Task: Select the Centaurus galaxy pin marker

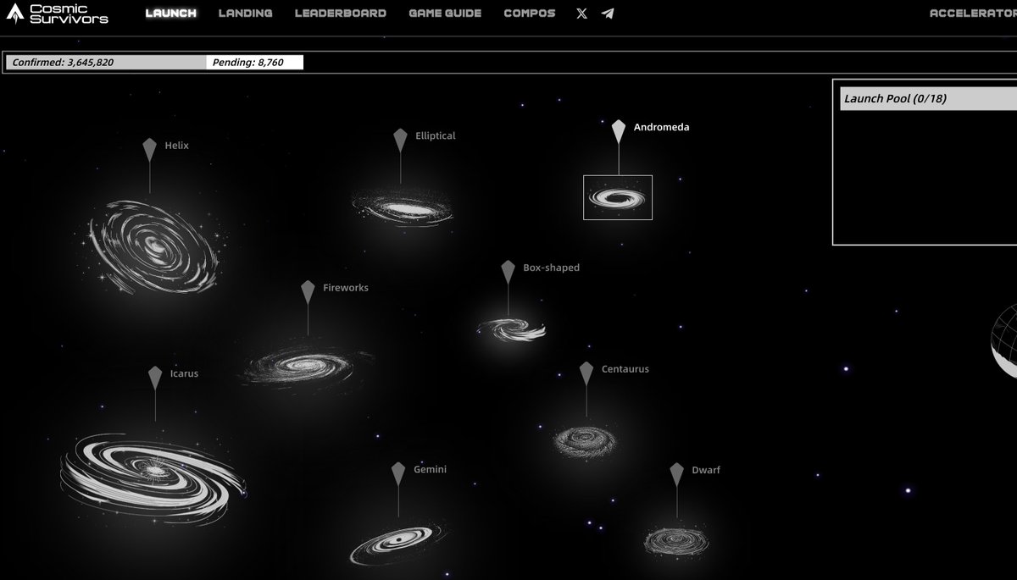Action: 586,373
